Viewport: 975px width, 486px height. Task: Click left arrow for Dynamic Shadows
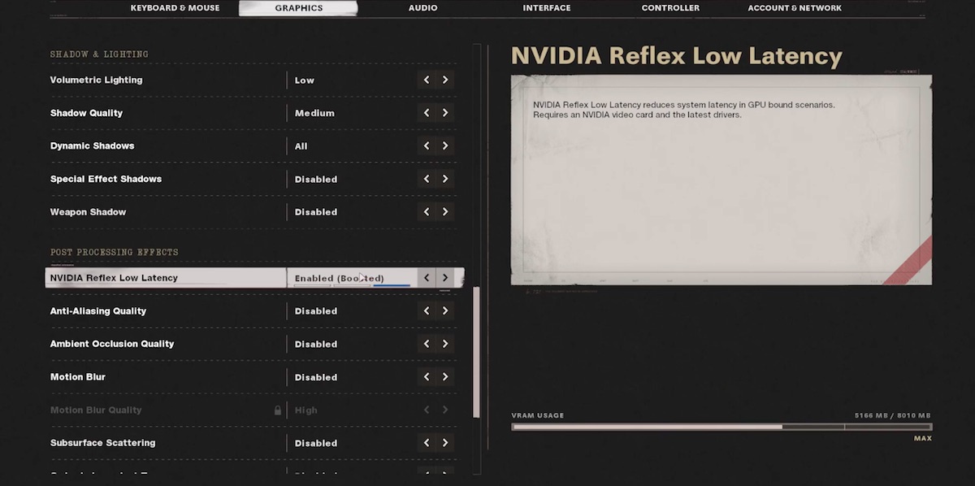click(427, 146)
